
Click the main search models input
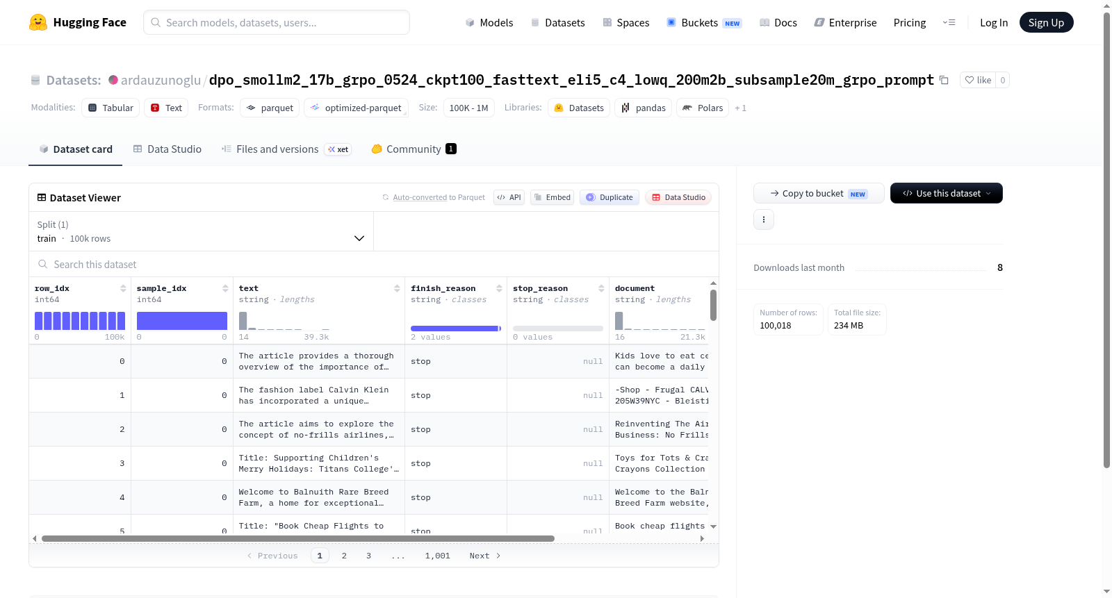click(x=277, y=22)
